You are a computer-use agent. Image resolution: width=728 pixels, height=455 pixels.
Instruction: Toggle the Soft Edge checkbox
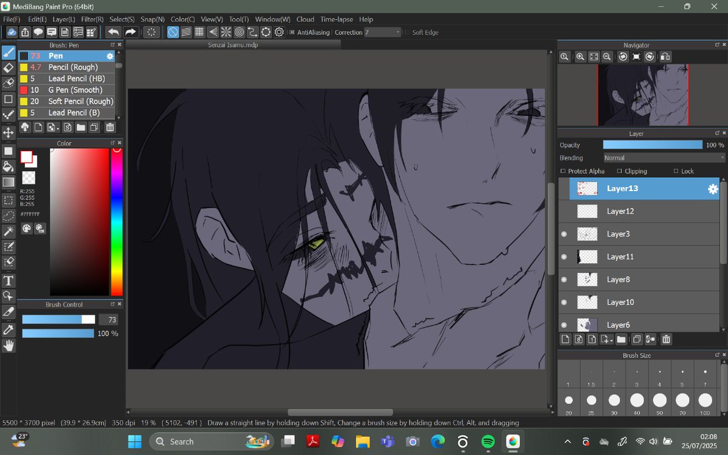(x=407, y=33)
